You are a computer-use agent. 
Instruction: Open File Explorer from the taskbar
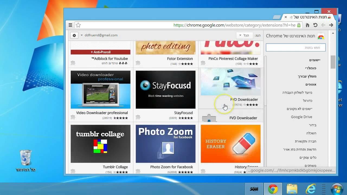292,189
